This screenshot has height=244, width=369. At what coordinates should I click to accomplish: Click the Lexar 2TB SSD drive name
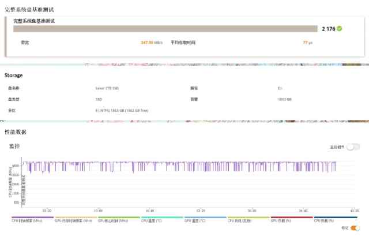pyautogui.click(x=107, y=88)
